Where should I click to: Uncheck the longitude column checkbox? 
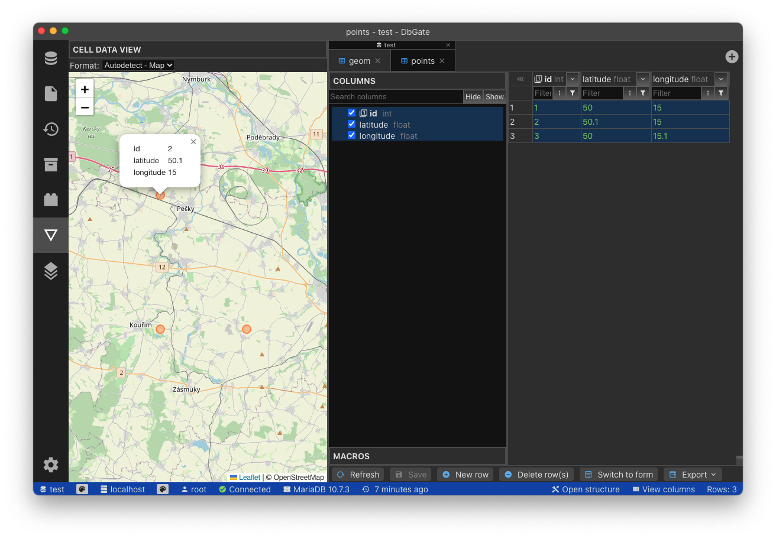352,135
